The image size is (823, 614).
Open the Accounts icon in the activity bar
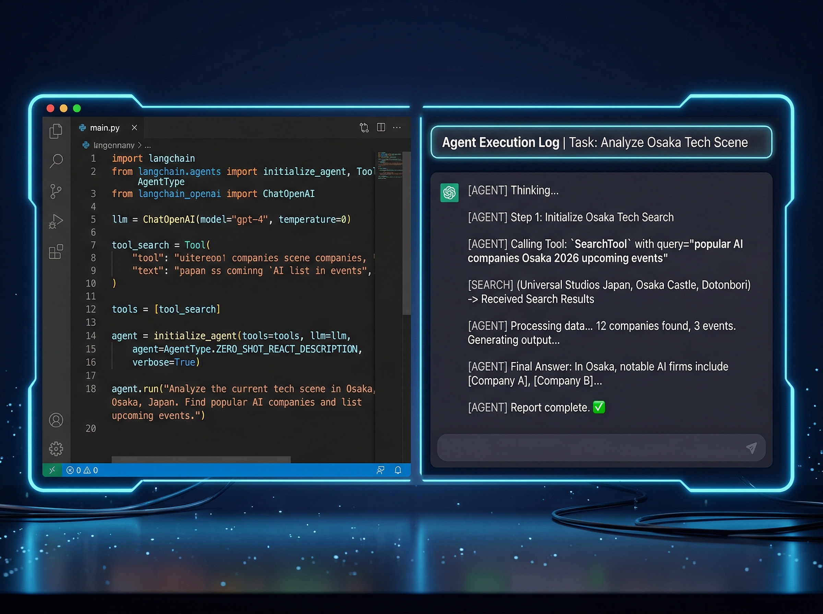click(x=56, y=420)
